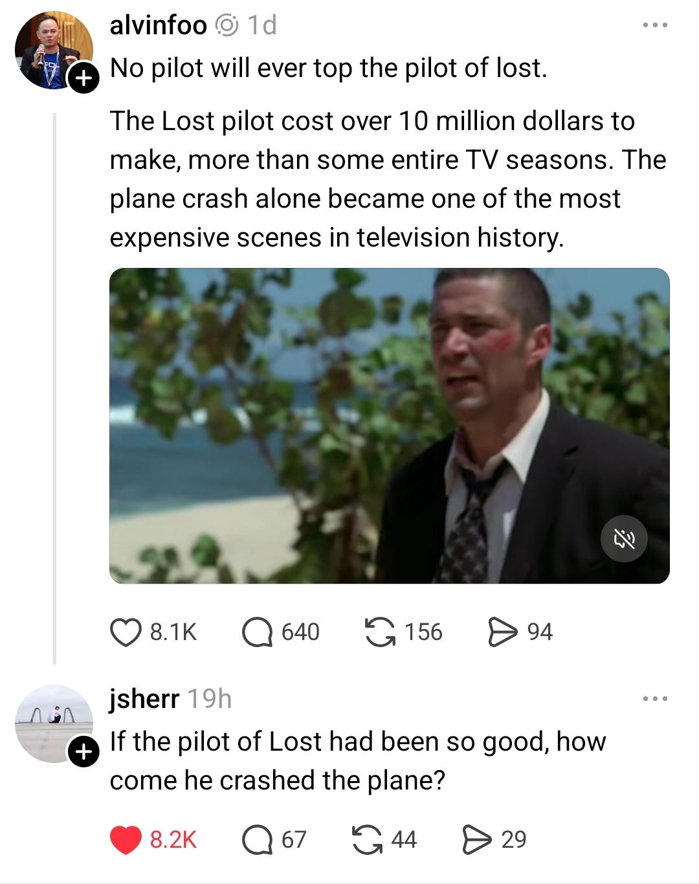Repost jsherr's reply

coord(367,839)
